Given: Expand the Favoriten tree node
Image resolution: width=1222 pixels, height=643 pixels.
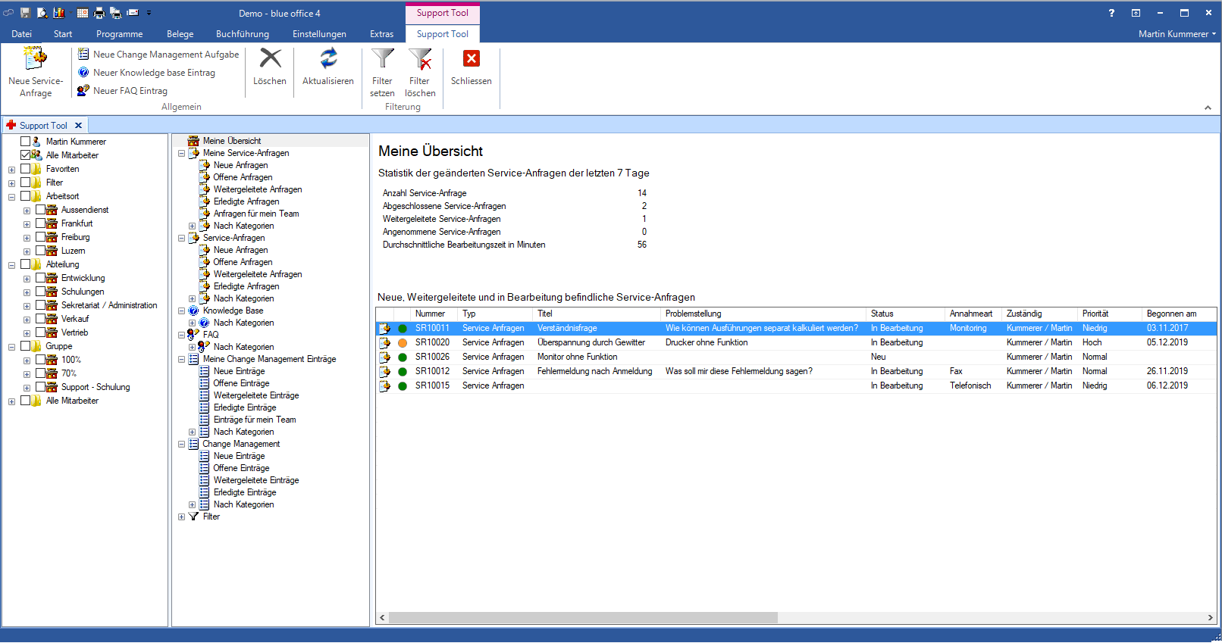Looking at the screenshot, I should coord(11,170).
